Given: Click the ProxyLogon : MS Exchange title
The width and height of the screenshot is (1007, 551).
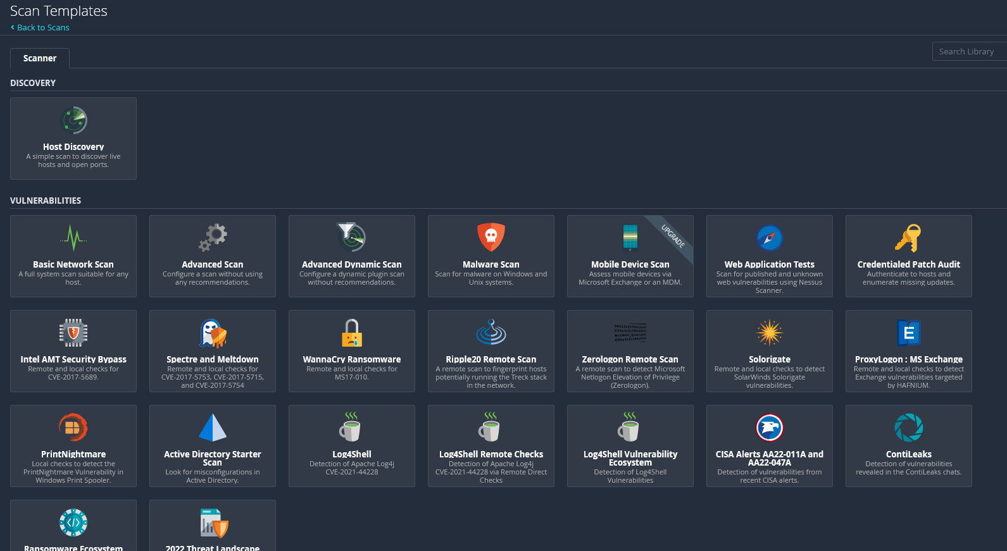Looking at the screenshot, I should point(909,359).
